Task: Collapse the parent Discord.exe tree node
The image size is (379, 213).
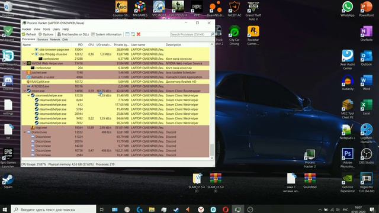Action: click(x=25, y=132)
